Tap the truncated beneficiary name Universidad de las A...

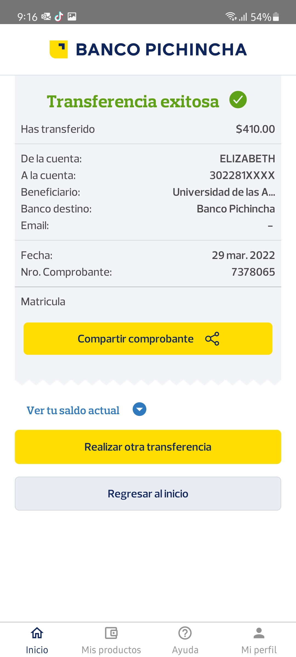click(x=224, y=192)
